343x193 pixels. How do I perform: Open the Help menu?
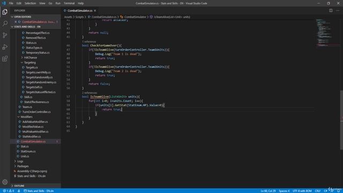[x=81, y=3]
